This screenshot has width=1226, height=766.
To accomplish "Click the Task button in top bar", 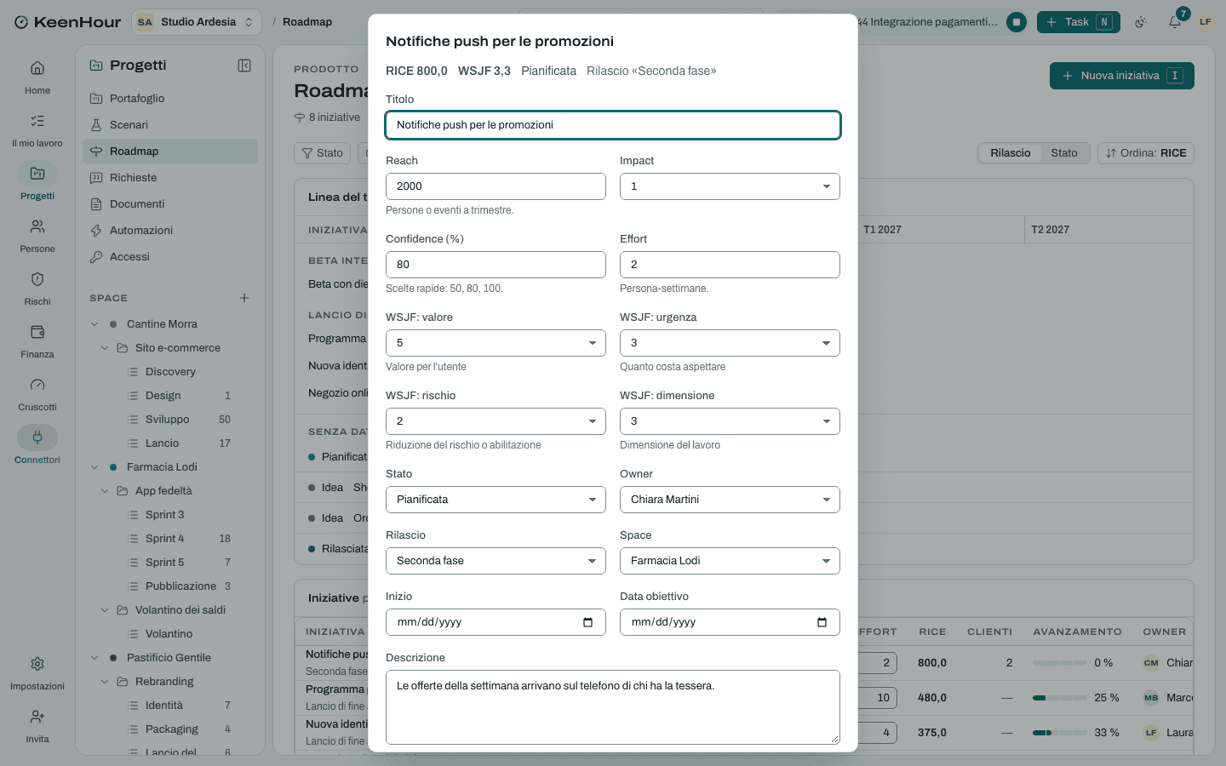I will 1078,22.
